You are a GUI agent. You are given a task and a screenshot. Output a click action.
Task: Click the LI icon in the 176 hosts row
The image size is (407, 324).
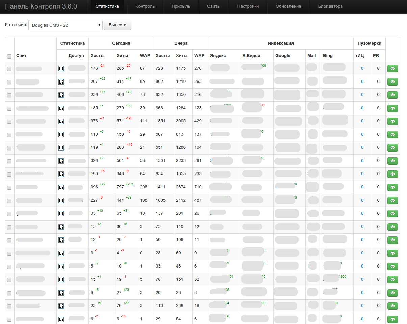click(61, 68)
